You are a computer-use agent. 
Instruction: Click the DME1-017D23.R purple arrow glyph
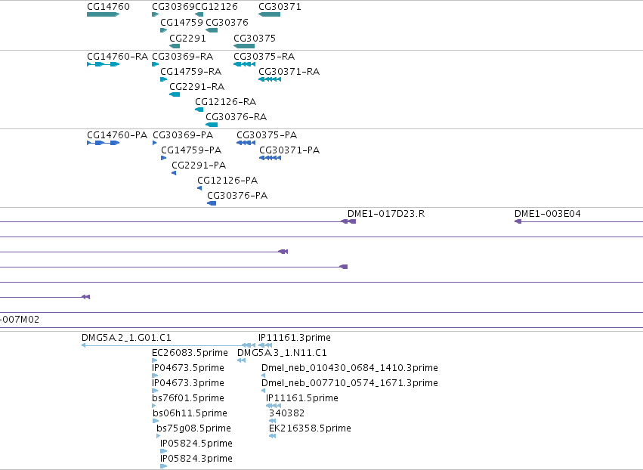pyautogui.click(x=348, y=221)
